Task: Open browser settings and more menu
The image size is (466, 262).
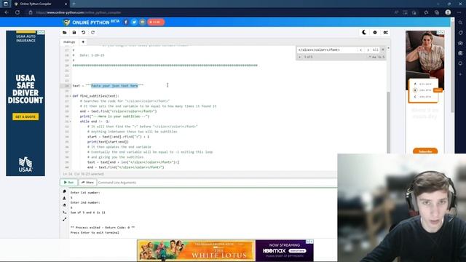Action: (459, 12)
